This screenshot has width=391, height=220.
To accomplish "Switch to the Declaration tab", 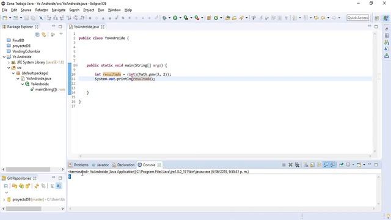I will point(123,165).
